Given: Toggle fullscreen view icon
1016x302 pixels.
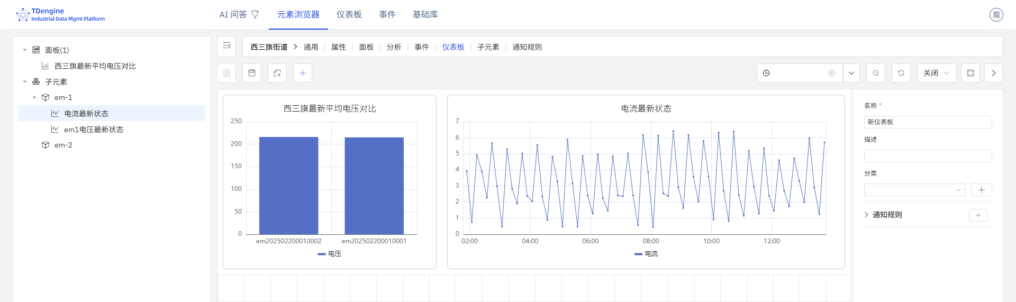Looking at the screenshot, I should click(x=970, y=73).
